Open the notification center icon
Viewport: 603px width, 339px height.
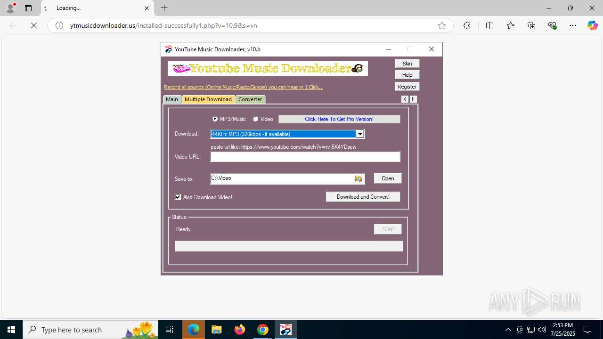coord(587,330)
